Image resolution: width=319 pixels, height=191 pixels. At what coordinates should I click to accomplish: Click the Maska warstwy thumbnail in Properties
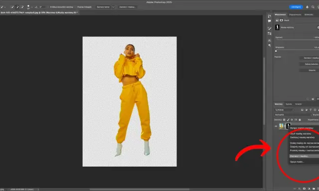[277, 27]
